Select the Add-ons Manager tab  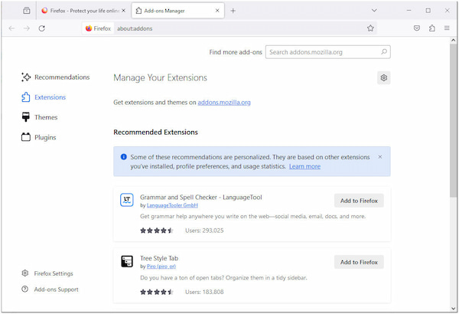tap(178, 11)
